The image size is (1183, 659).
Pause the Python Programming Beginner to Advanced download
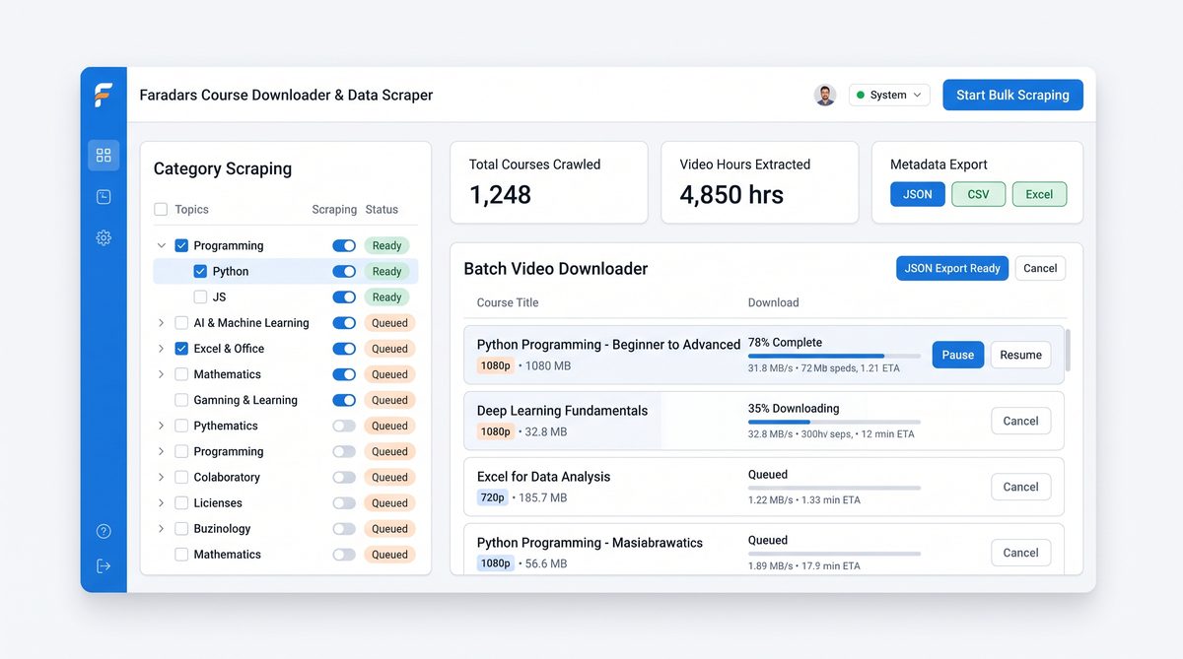tap(958, 355)
